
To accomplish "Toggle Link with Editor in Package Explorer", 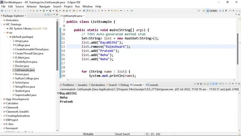I will click(49, 15).
